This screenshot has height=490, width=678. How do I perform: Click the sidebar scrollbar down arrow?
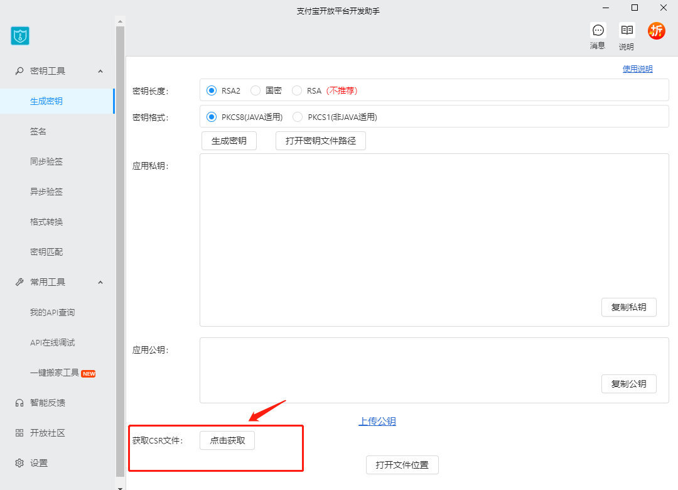[120, 487]
